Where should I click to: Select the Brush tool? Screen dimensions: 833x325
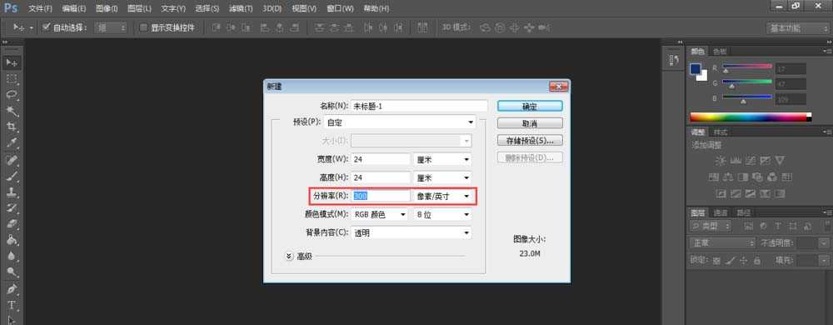(x=12, y=176)
